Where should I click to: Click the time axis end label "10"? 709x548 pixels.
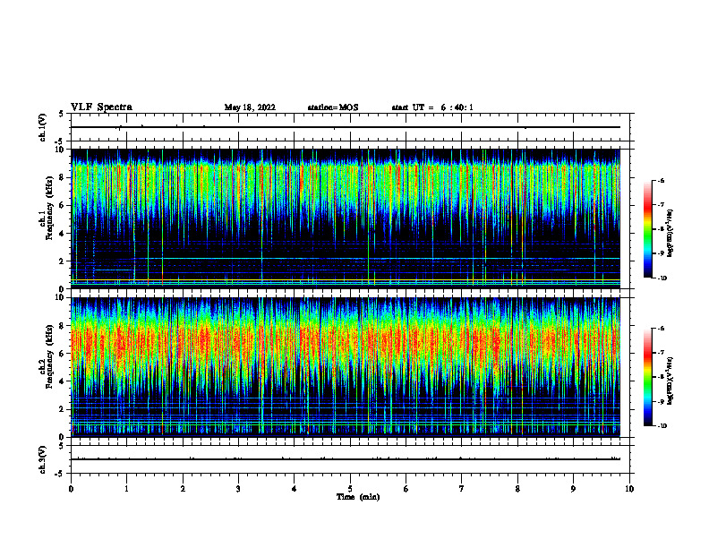pos(629,489)
